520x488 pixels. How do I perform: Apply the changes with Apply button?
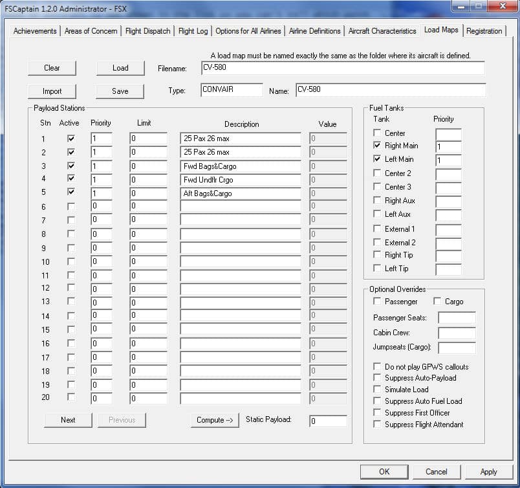point(488,472)
